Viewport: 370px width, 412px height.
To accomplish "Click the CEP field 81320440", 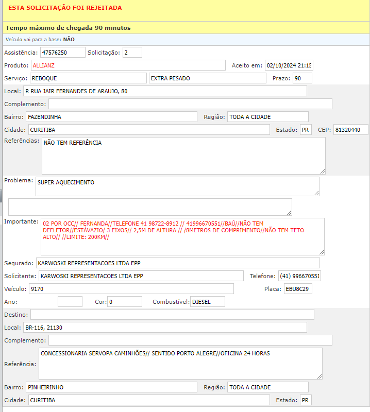I will [x=350, y=130].
